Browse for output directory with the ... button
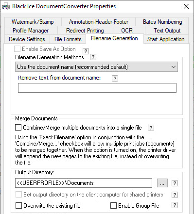 pos(162,183)
